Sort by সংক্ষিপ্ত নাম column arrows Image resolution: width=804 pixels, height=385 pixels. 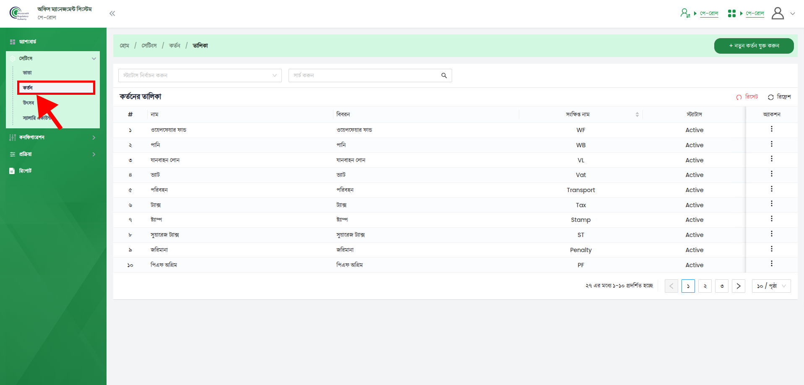[x=637, y=114]
